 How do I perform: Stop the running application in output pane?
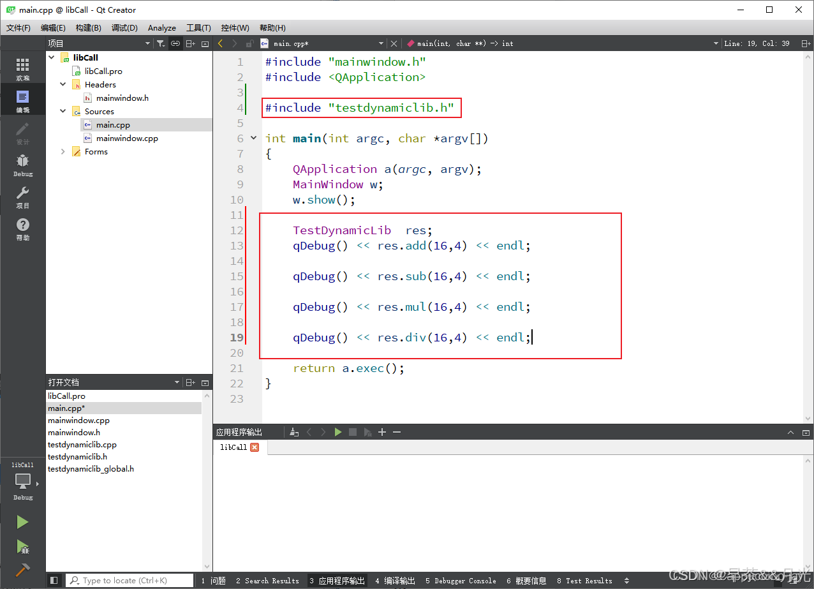pos(353,432)
